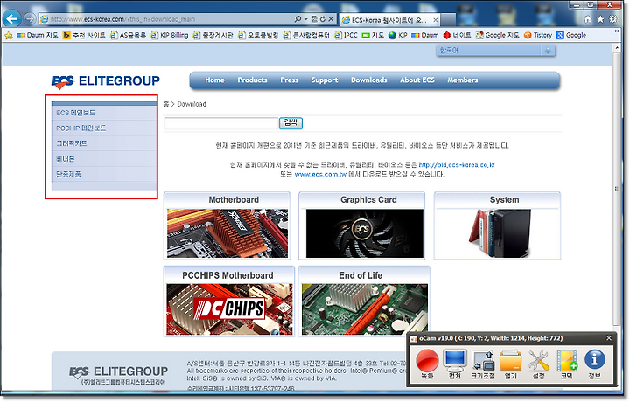The image size is (630, 402).
Task: Open the IPCC bookmark
Action: [346, 35]
